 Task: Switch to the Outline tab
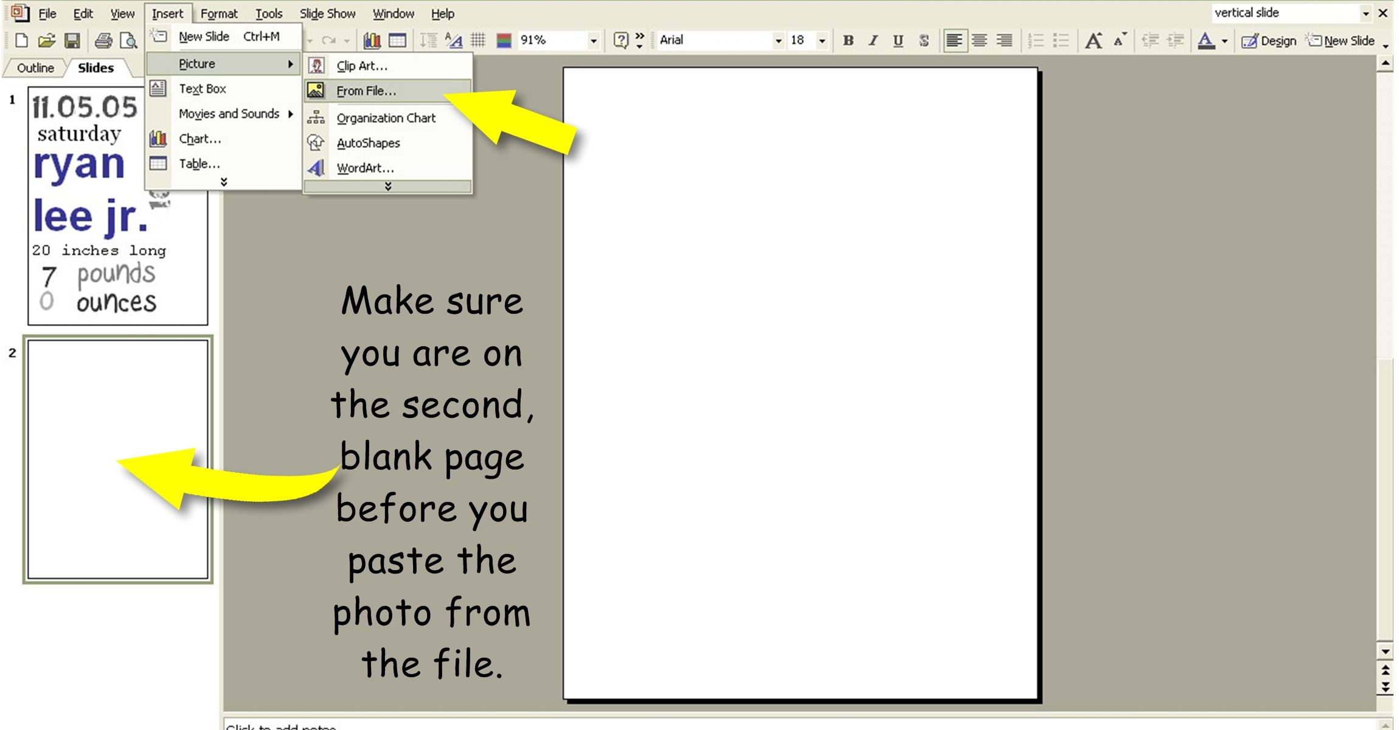[35, 68]
